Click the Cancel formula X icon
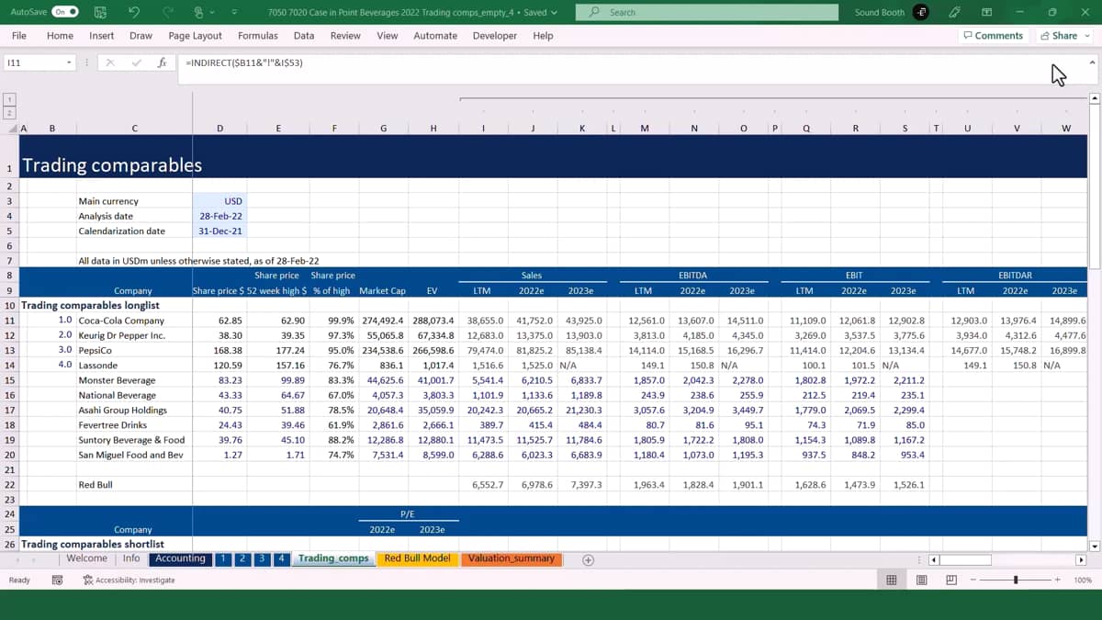The image size is (1102, 620). coord(110,62)
